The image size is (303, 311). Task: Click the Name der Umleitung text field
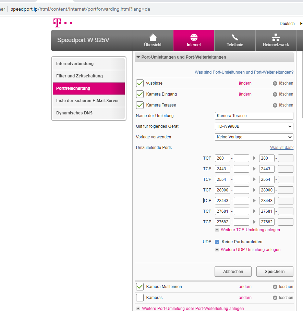(254, 116)
